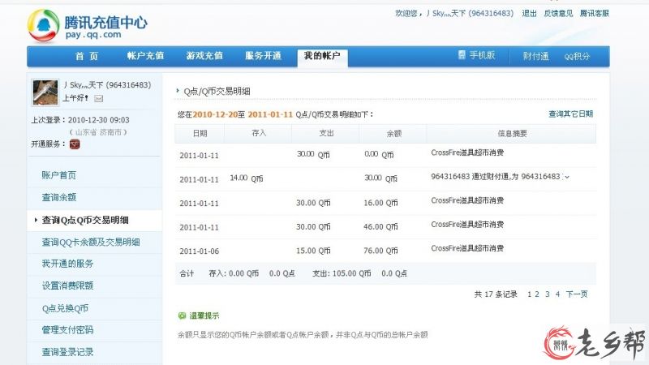Click the 财付通 link in navigation bar

coord(536,56)
